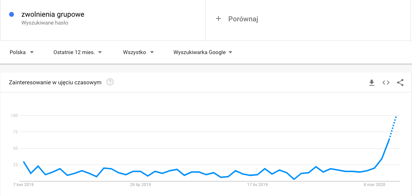This screenshot has width=412, height=196.
Task: Click the Wyszukiwane hasło subtitle
Action: coord(45,23)
